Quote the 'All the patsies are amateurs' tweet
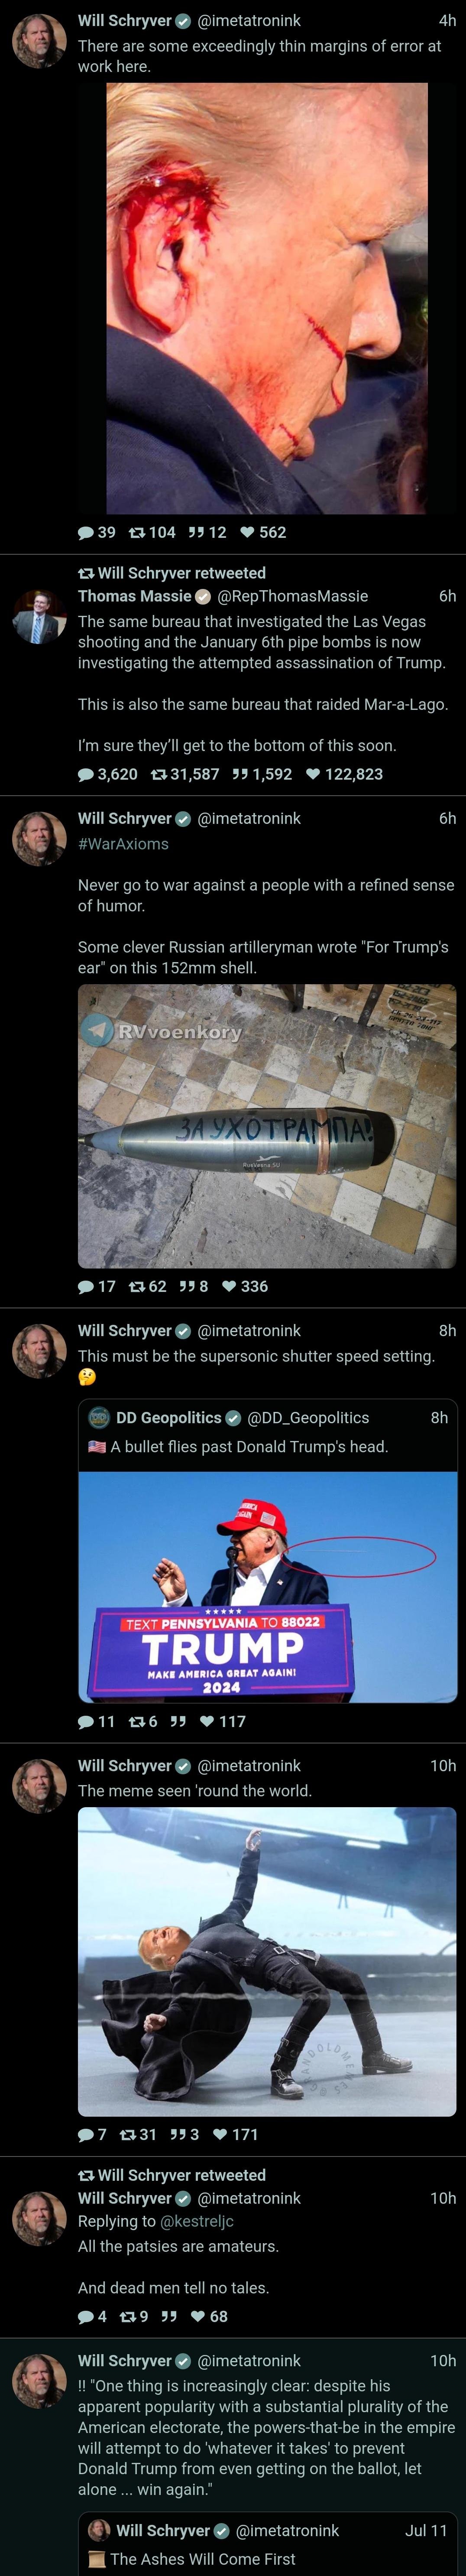 (169, 2316)
